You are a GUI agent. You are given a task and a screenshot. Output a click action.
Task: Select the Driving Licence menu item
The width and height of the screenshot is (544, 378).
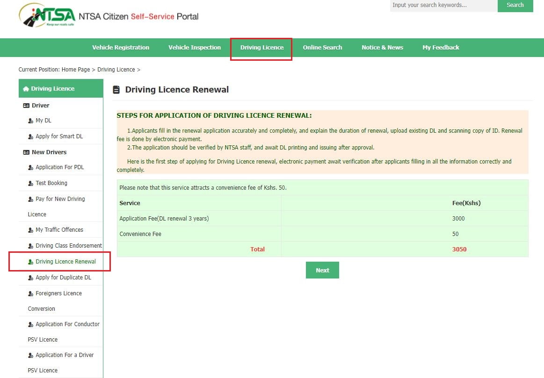click(262, 48)
